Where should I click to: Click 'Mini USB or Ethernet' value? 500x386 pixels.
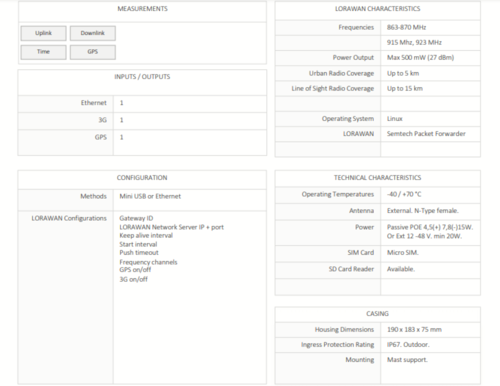[x=150, y=196]
